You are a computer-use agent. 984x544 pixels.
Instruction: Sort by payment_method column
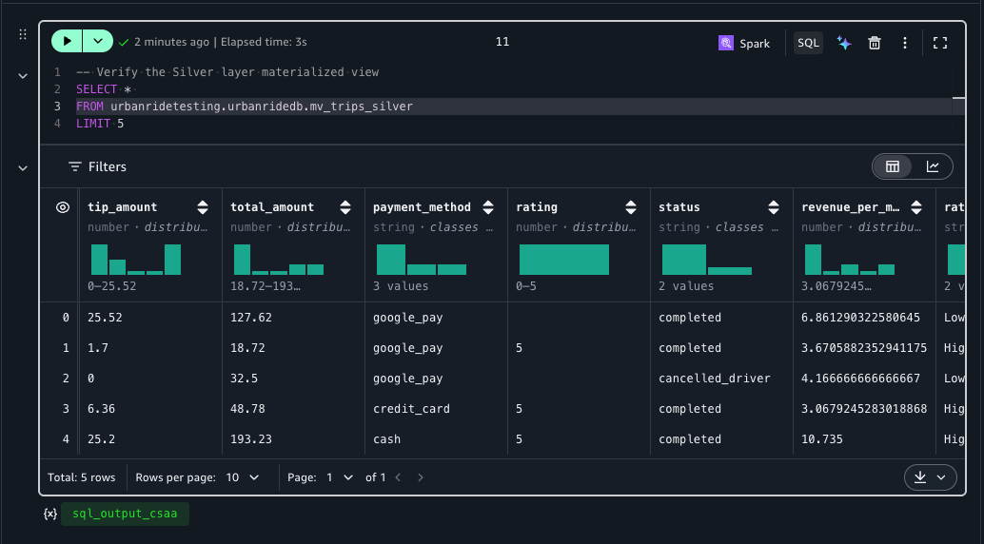[487, 207]
